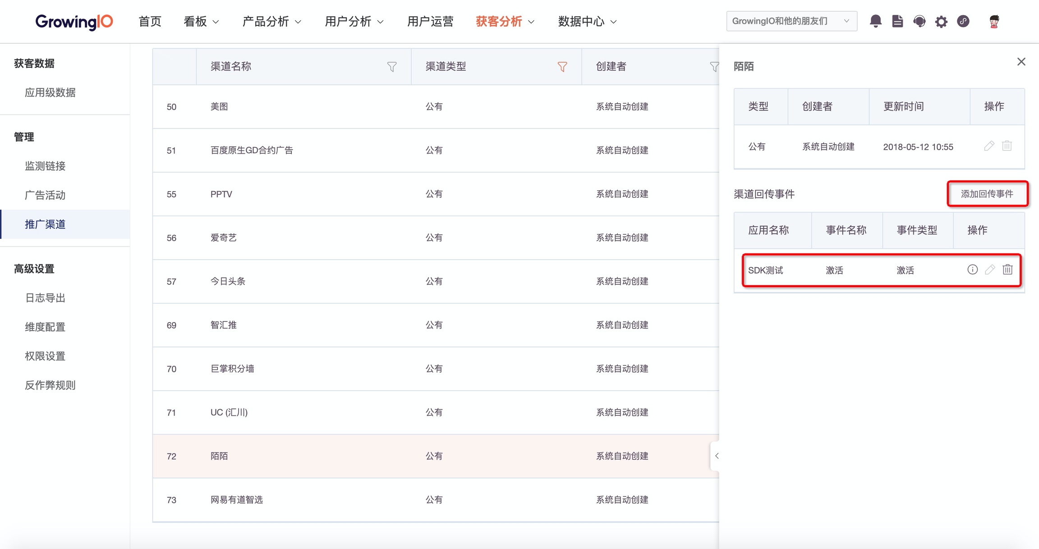Click the 添加回传事件 button
The image size is (1039, 549).
[x=987, y=194]
